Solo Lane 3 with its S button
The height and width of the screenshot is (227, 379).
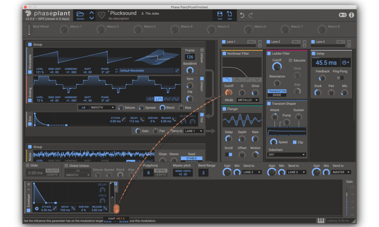coord(349,45)
